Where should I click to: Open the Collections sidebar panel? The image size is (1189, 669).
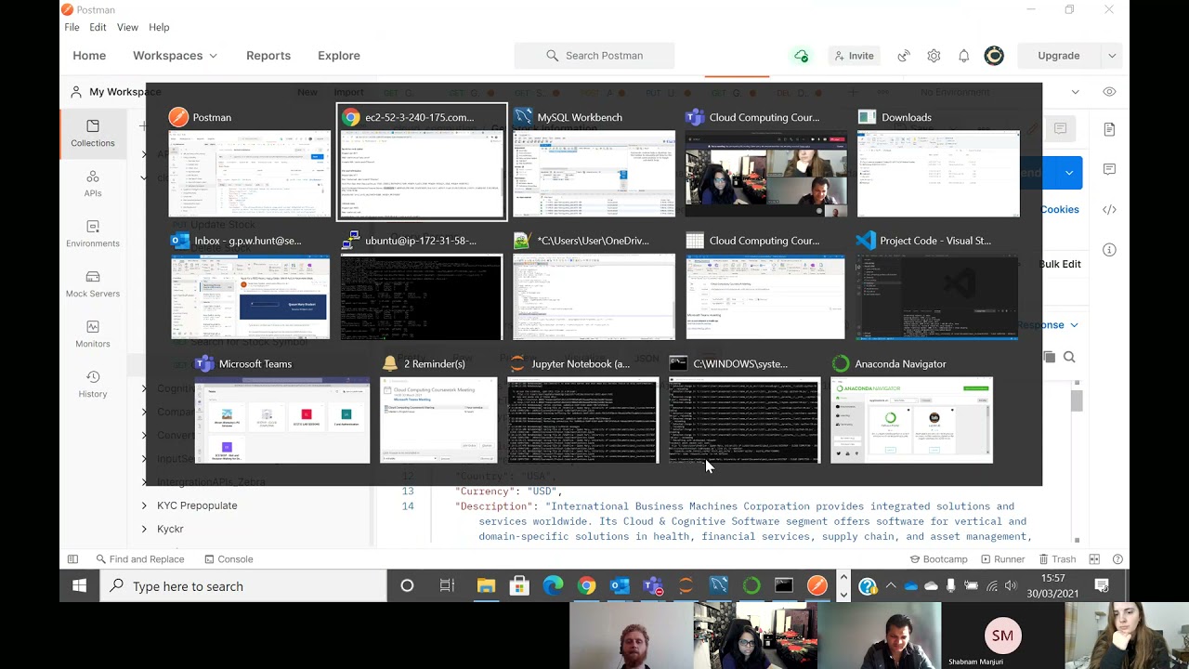(x=93, y=134)
